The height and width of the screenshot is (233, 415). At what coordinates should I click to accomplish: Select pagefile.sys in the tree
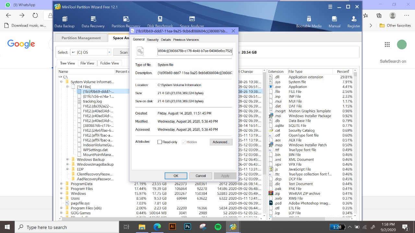pos(80,203)
